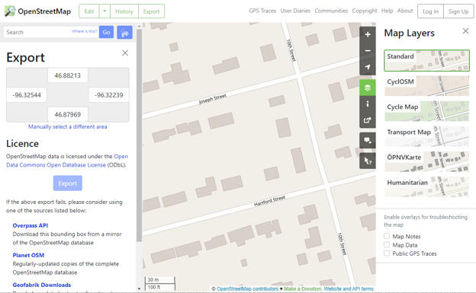Click the Log In button
This screenshot has width=476, height=293.
(x=430, y=11)
